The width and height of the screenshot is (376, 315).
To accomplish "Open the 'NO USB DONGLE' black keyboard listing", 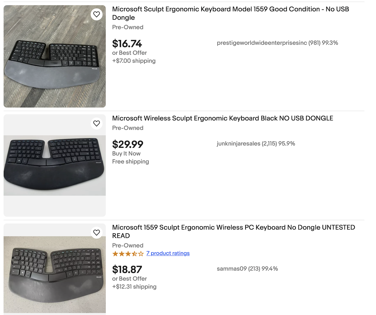I will click(222, 118).
